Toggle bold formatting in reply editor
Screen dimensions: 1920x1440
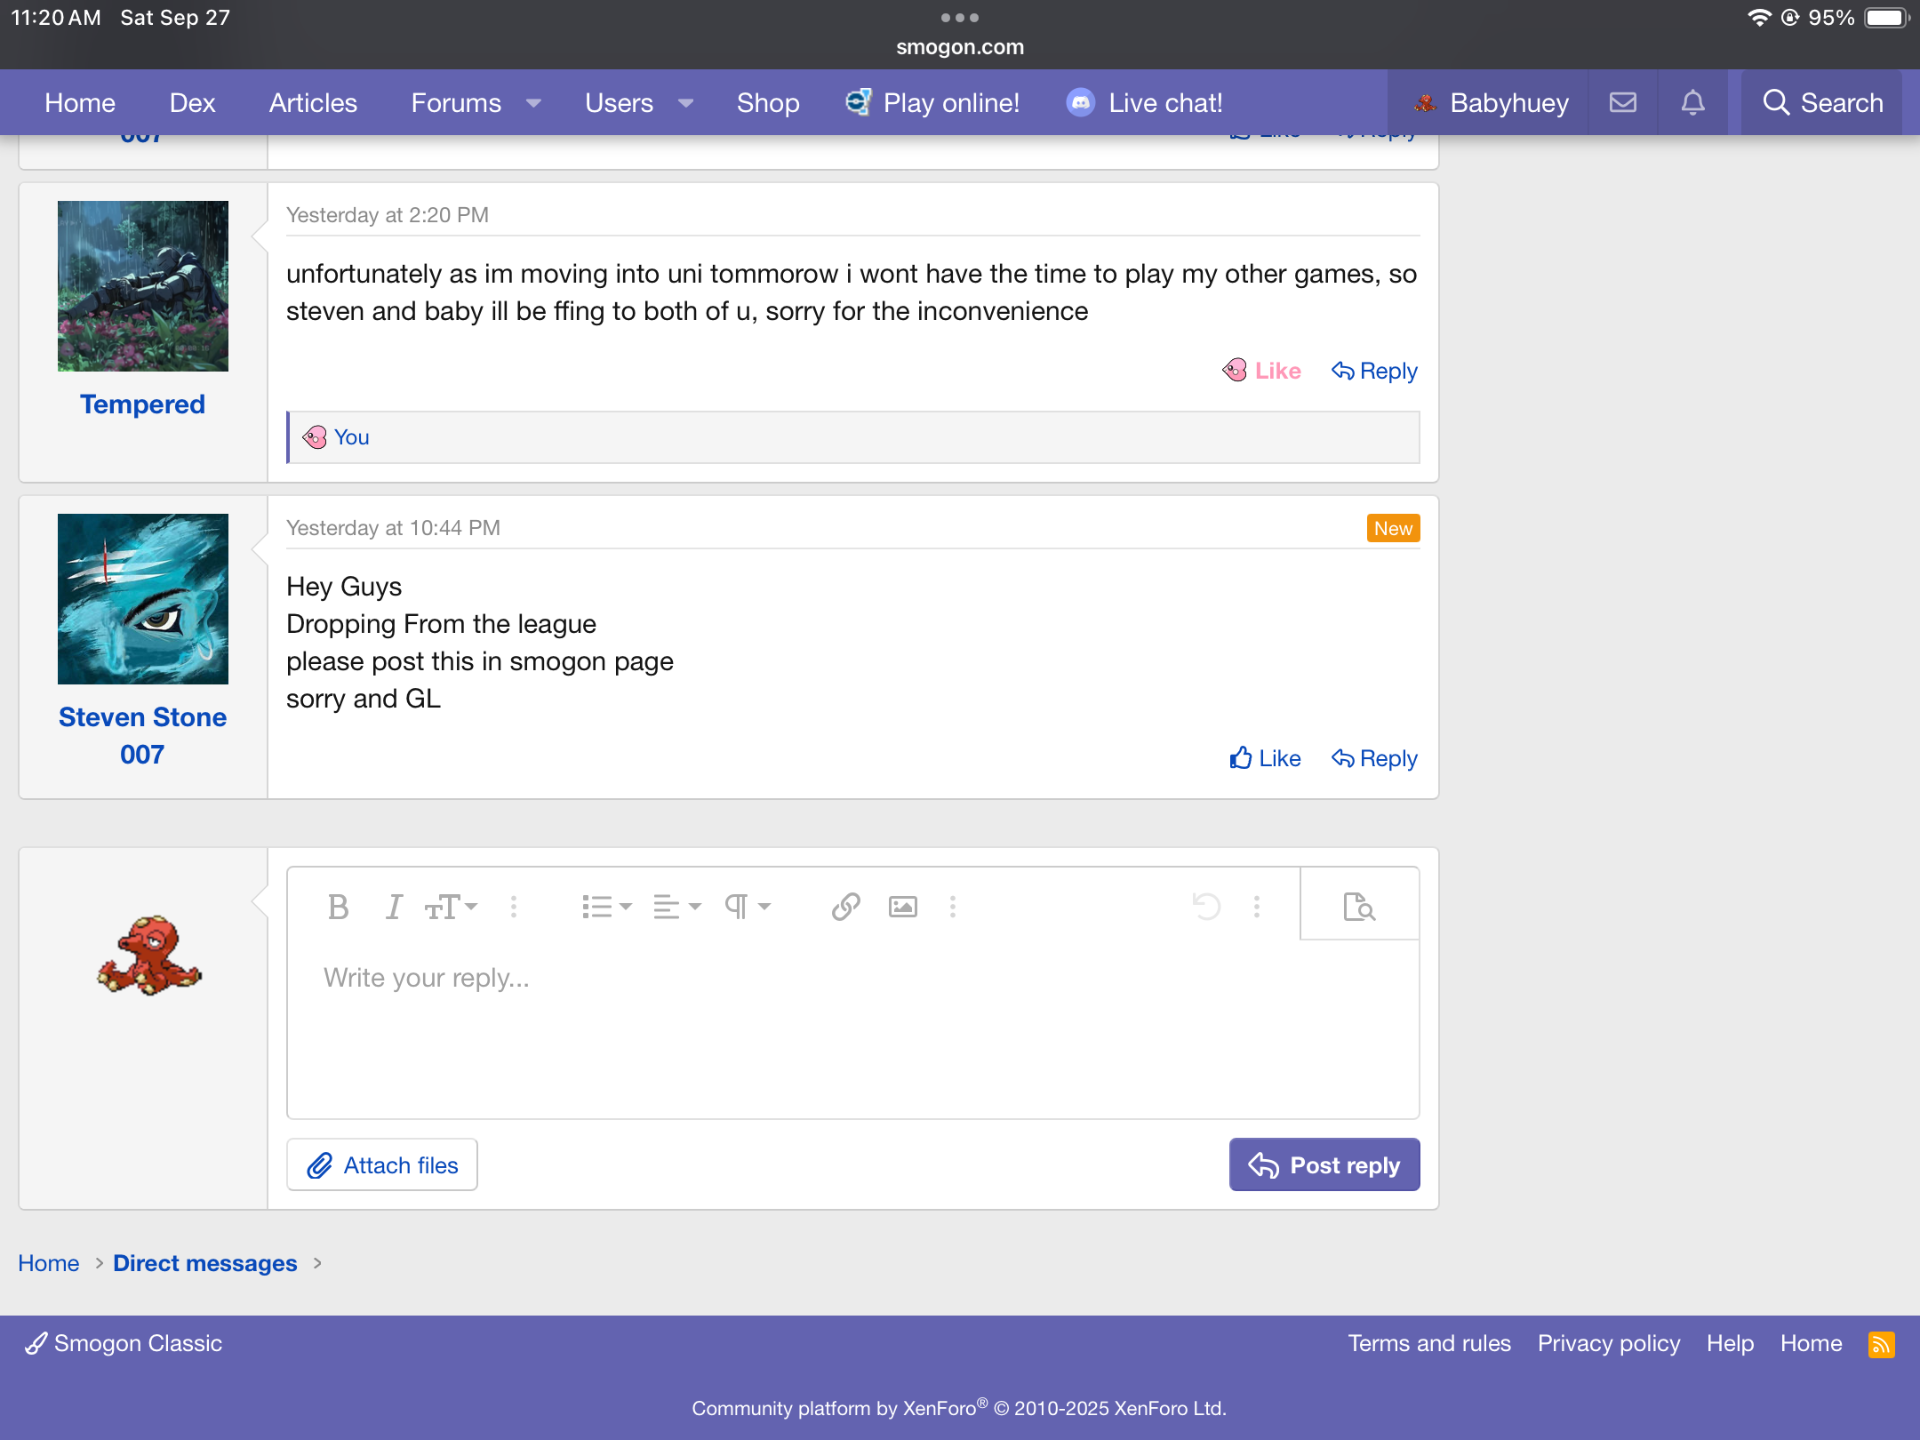pyautogui.click(x=338, y=907)
